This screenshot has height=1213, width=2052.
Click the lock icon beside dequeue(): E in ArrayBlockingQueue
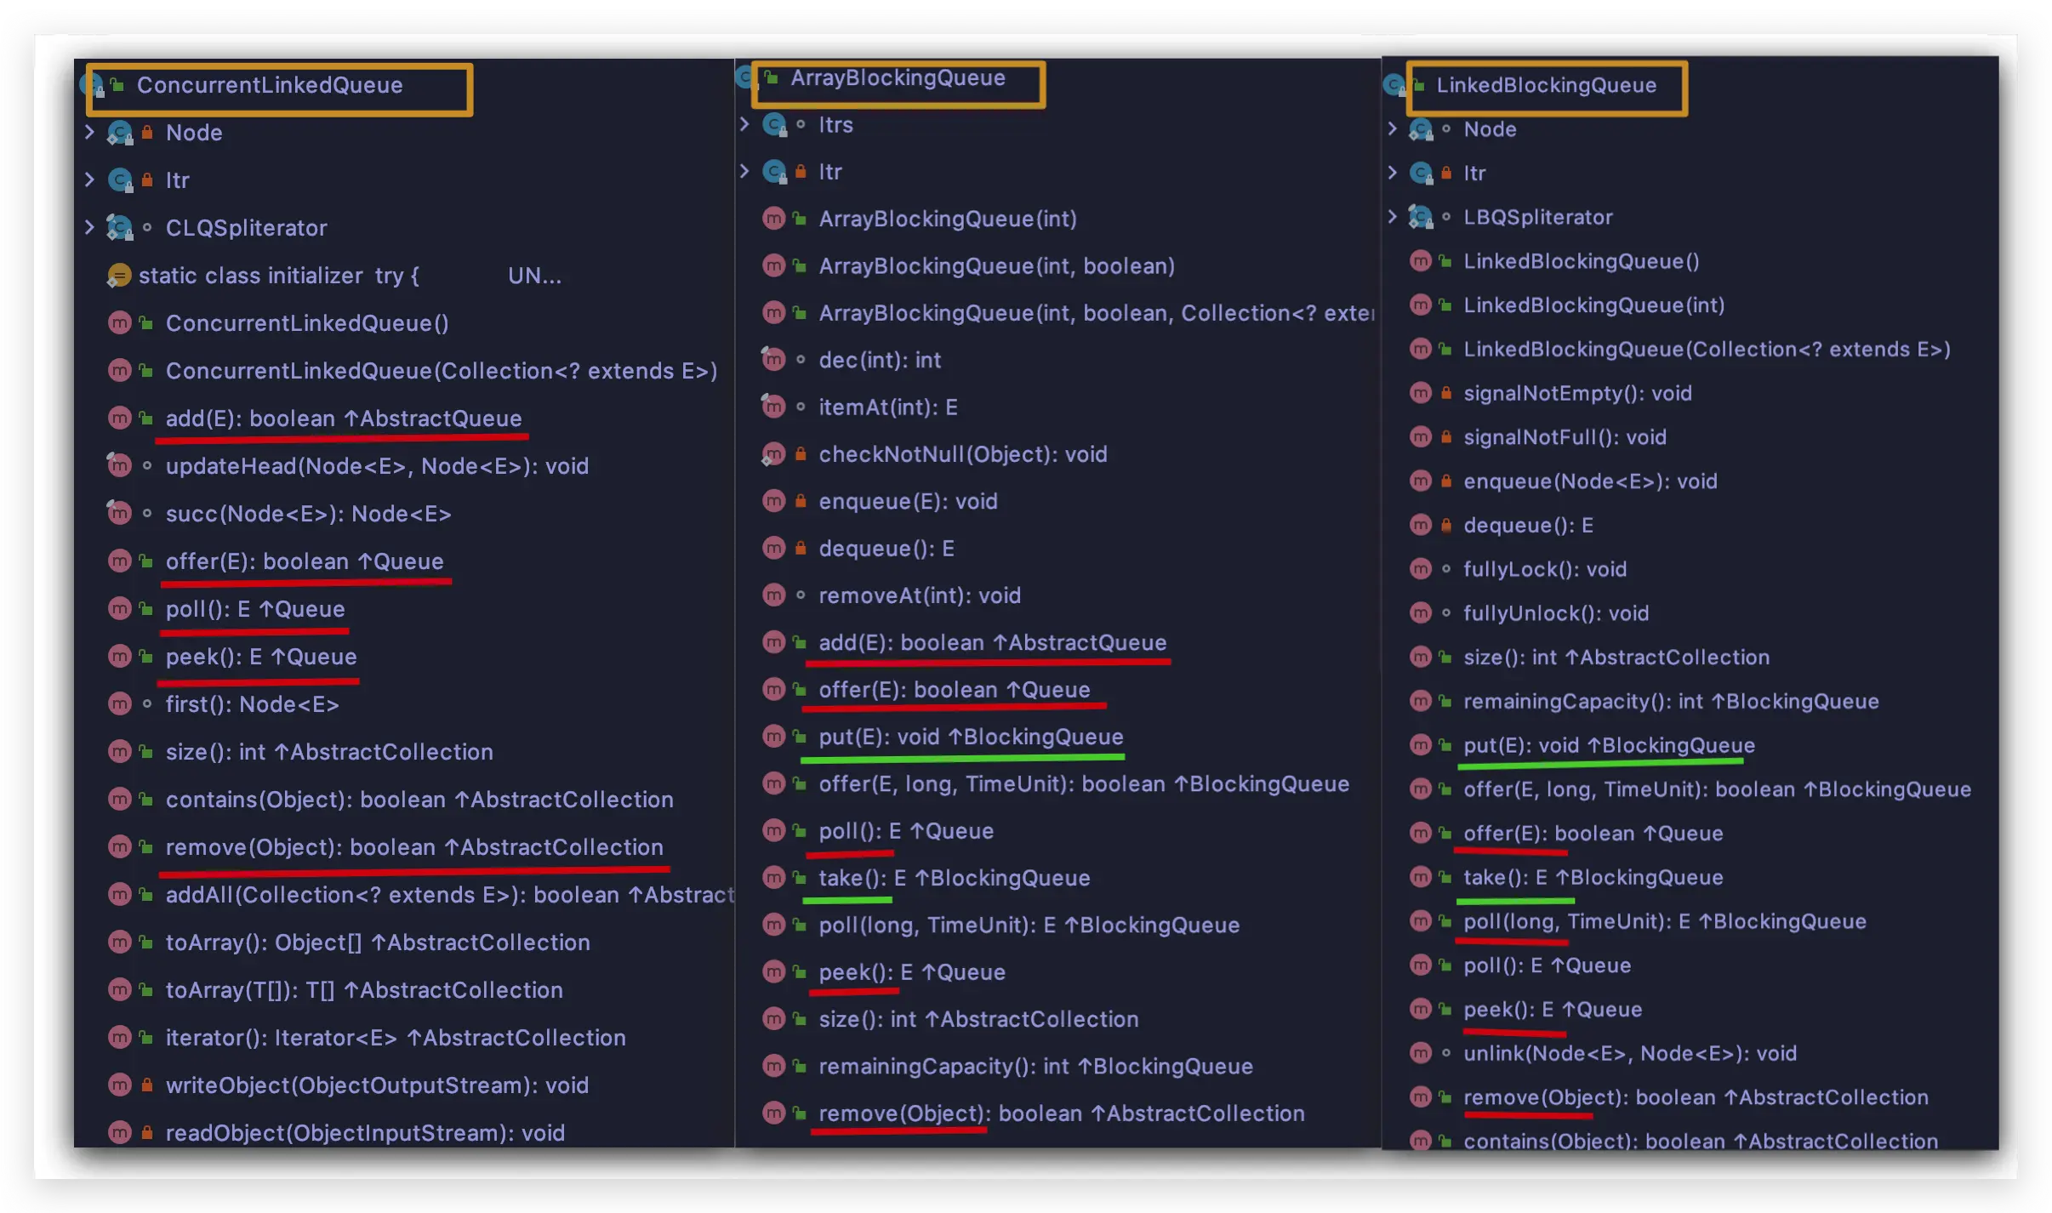point(801,549)
